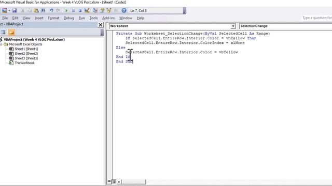
Task: Open the Run menu
Action: click(x=81, y=18)
